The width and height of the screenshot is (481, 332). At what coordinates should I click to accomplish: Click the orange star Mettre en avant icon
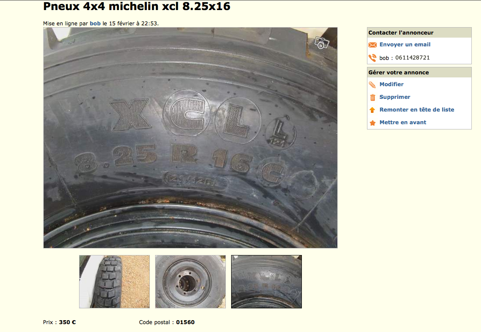pos(372,123)
